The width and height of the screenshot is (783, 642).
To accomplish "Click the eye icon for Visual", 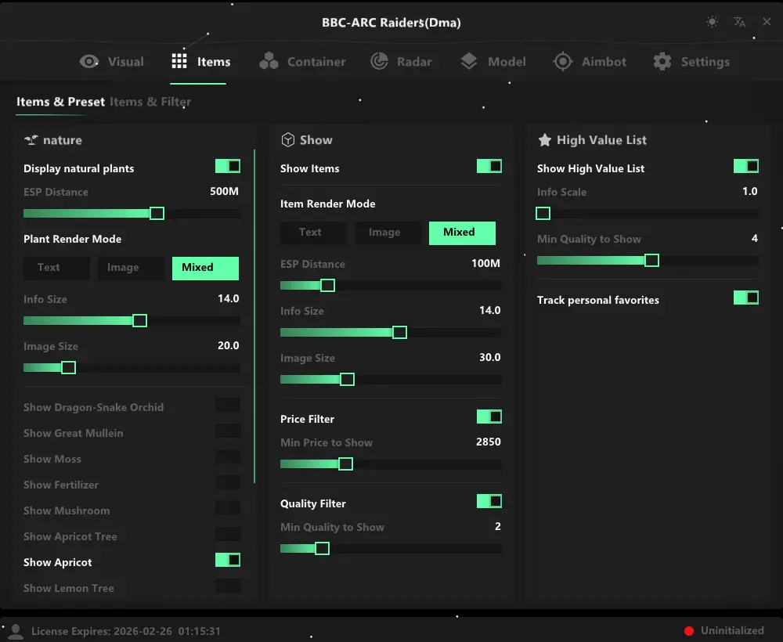I will click(89, 62).
